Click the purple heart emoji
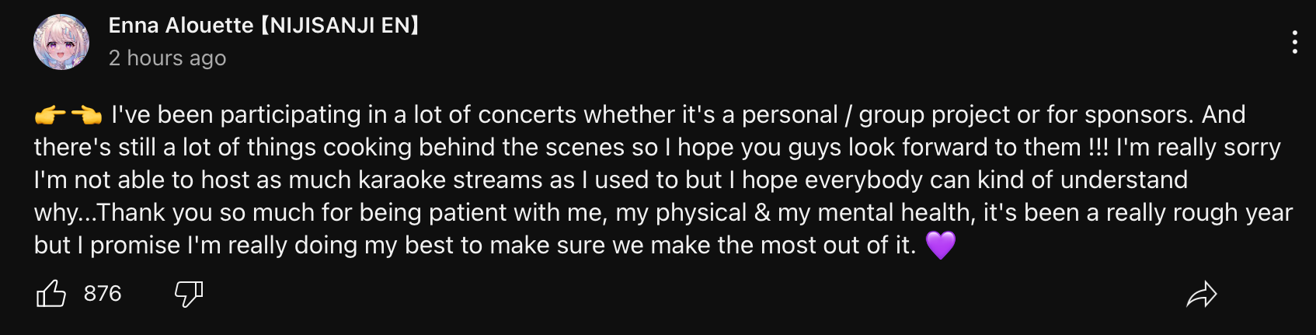 [x=940, y=246]
